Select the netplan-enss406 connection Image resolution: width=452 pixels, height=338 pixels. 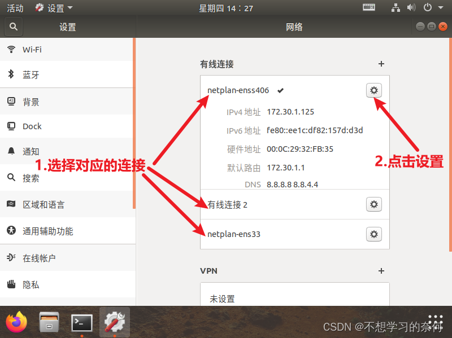238,90
